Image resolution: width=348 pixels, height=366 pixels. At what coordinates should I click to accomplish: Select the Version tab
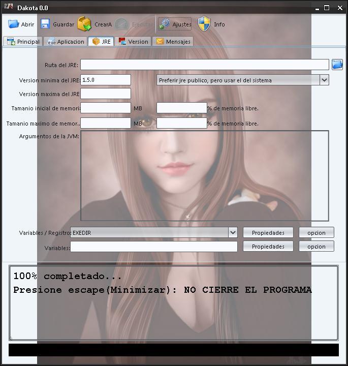(133, 42)
